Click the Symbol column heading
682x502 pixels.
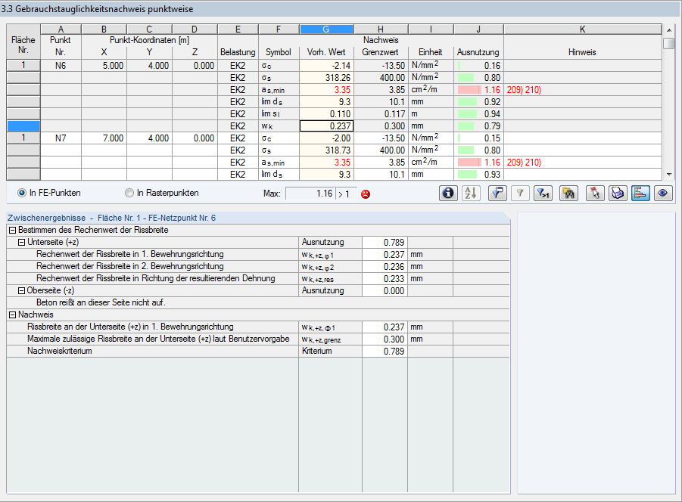click(279, 52)
